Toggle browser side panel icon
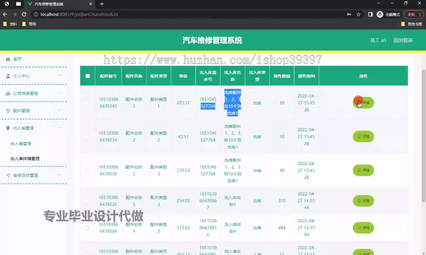Screen dimensions: 426x255 370,14
